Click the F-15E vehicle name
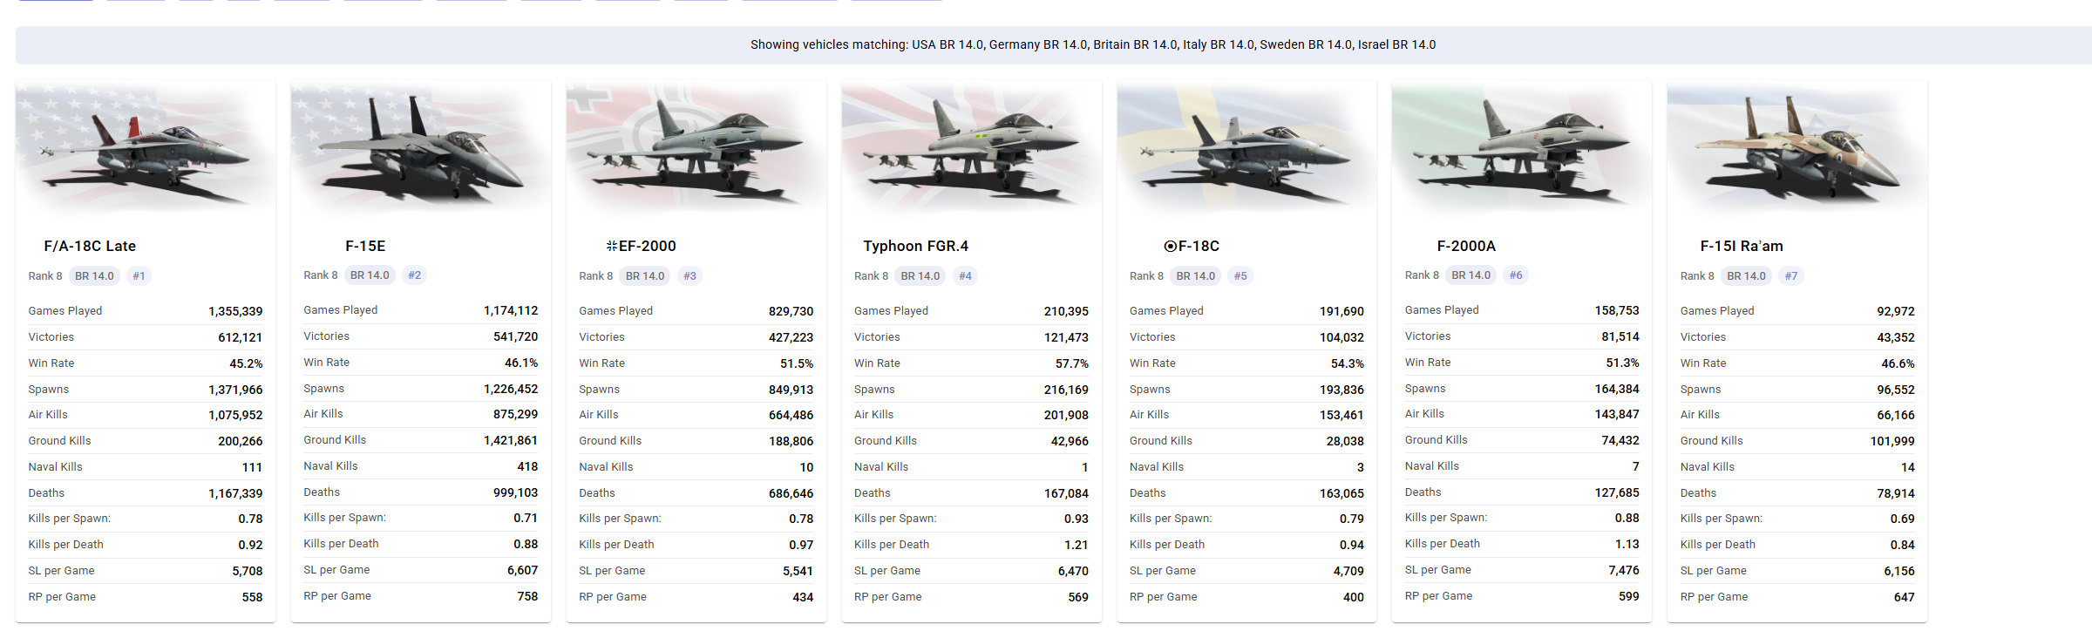The image size is (2092, 638). click(x=365, y=246)
